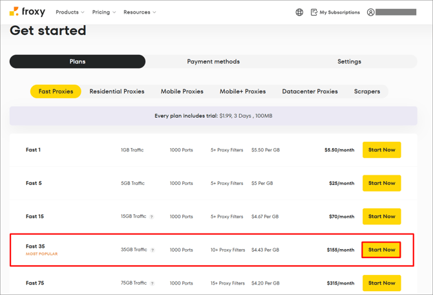Image resolution: width=433 pixels, height=295 pixels.
Task: Click the $4.67 Per GB value
Action: [x=265, y=217]
